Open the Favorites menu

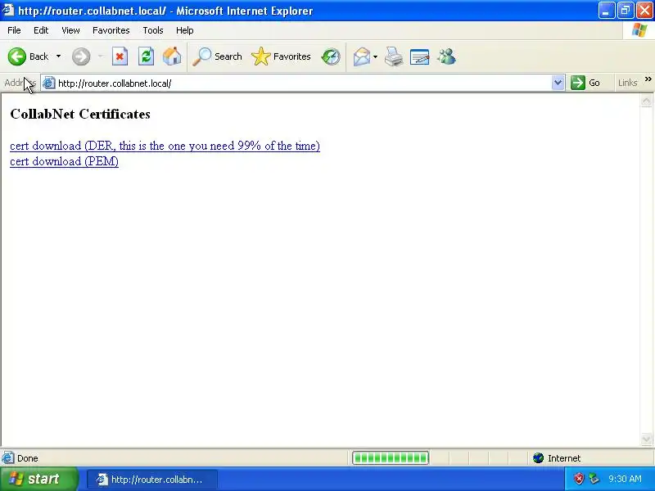pos(111,30)
